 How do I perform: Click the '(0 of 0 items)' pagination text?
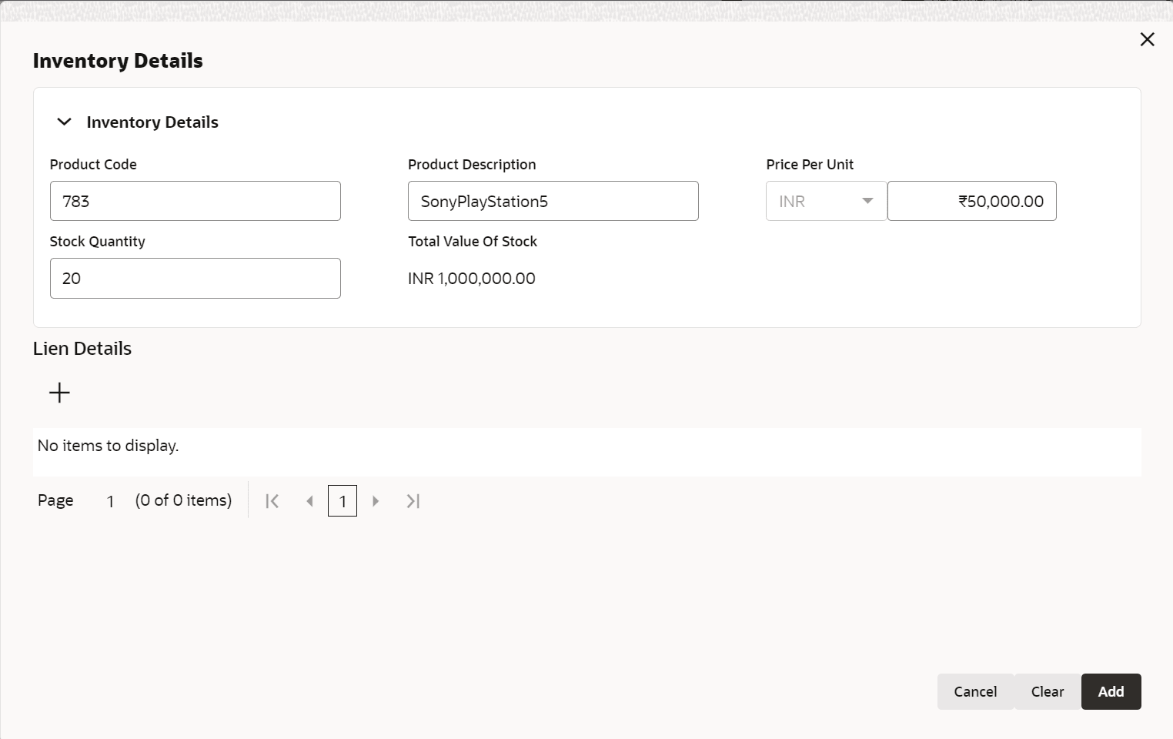pos(183,500)
